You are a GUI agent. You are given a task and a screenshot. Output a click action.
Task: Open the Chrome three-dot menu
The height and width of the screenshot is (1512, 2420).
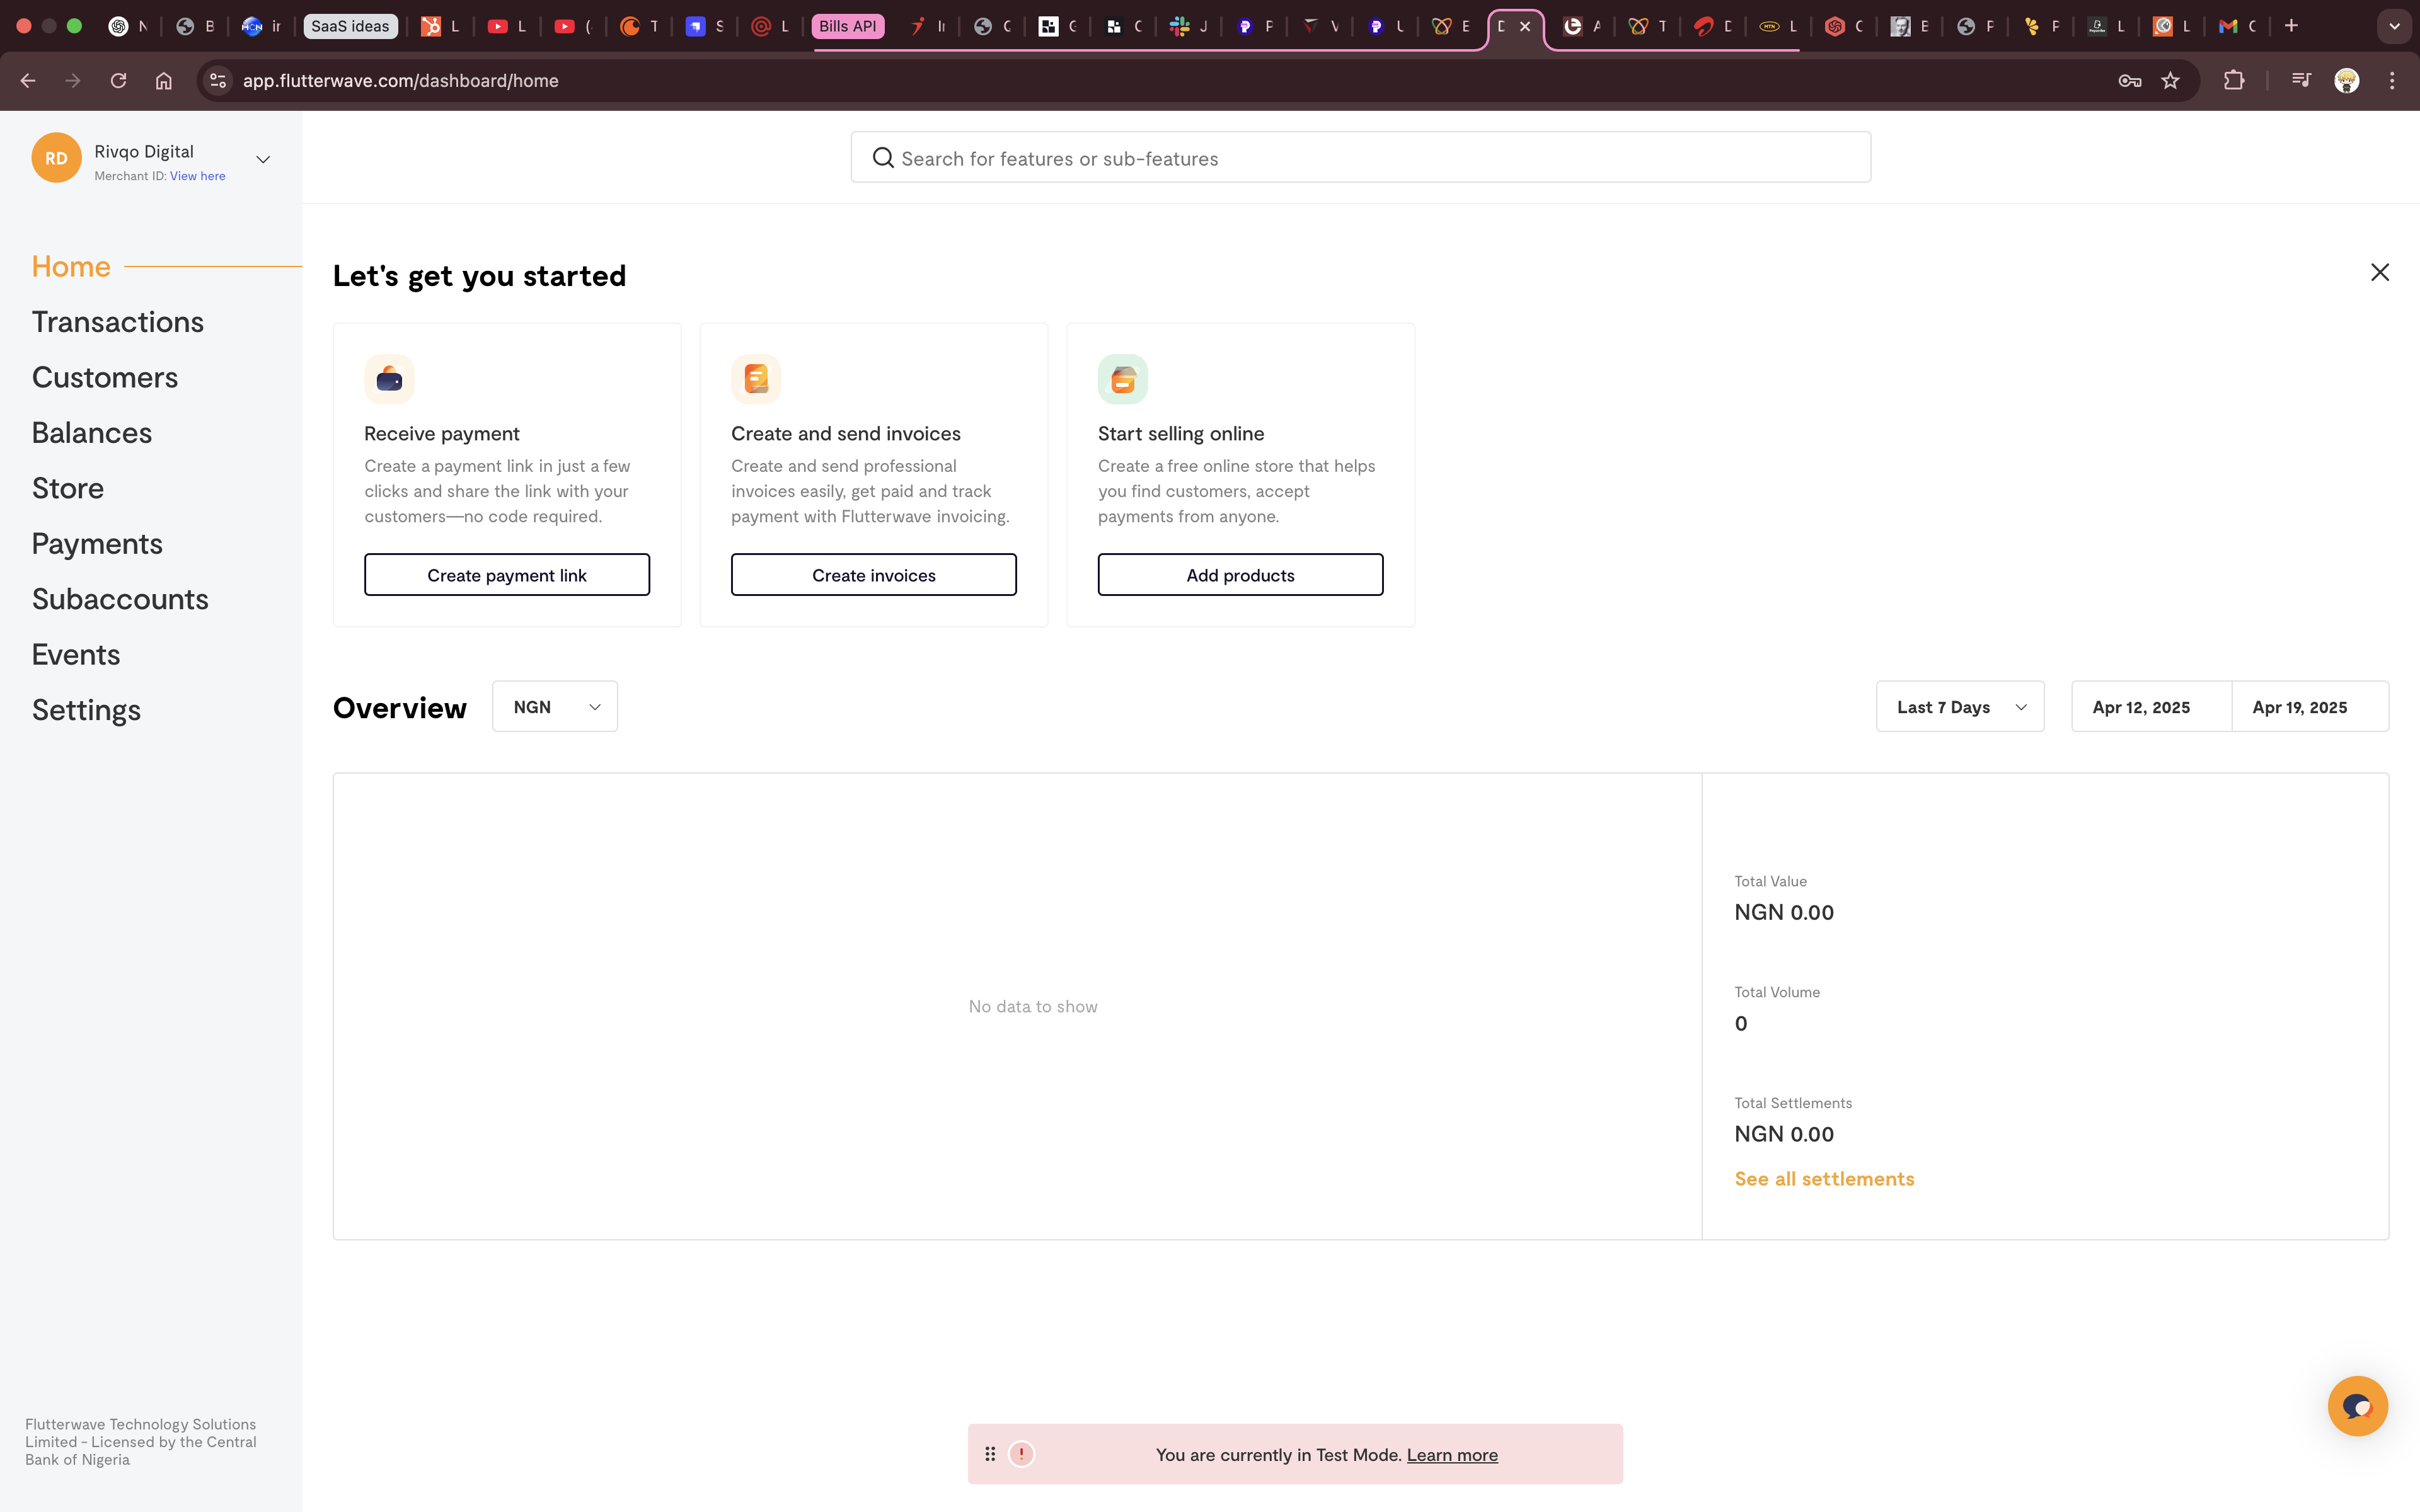[x=2392, y=81]
